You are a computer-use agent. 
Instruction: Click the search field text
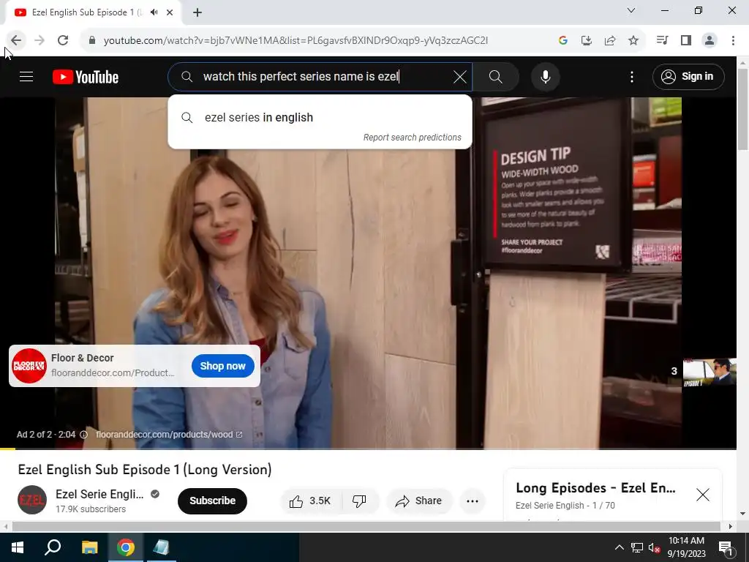301,76
